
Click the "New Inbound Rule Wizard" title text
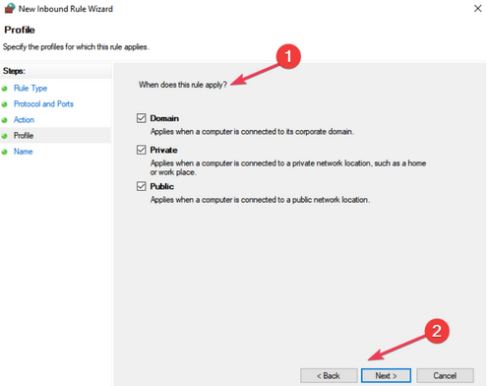(66, 9)
